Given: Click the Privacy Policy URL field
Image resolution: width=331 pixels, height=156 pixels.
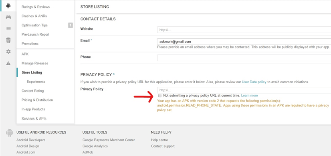Looking at the screenshot, I should click(x=244, y=90).
